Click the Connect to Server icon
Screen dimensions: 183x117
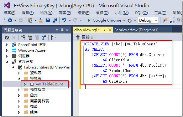tap(30, 38)
